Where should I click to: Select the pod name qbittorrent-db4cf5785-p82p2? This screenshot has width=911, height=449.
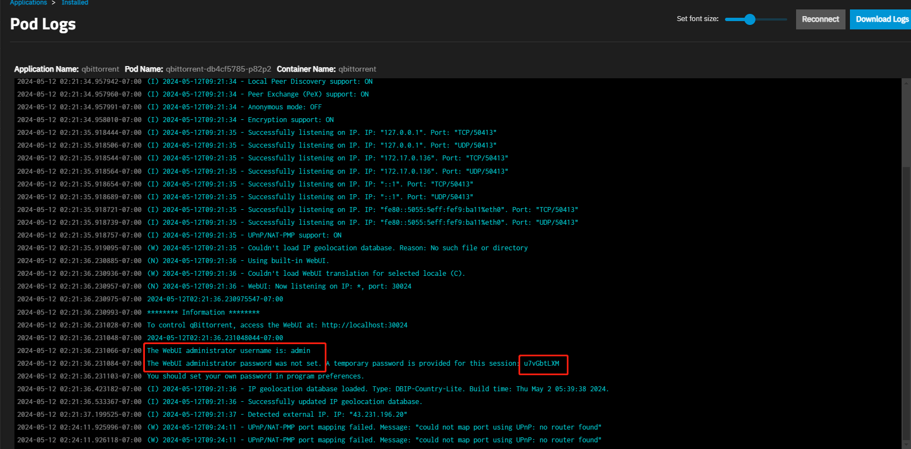[x=219, y=69]
